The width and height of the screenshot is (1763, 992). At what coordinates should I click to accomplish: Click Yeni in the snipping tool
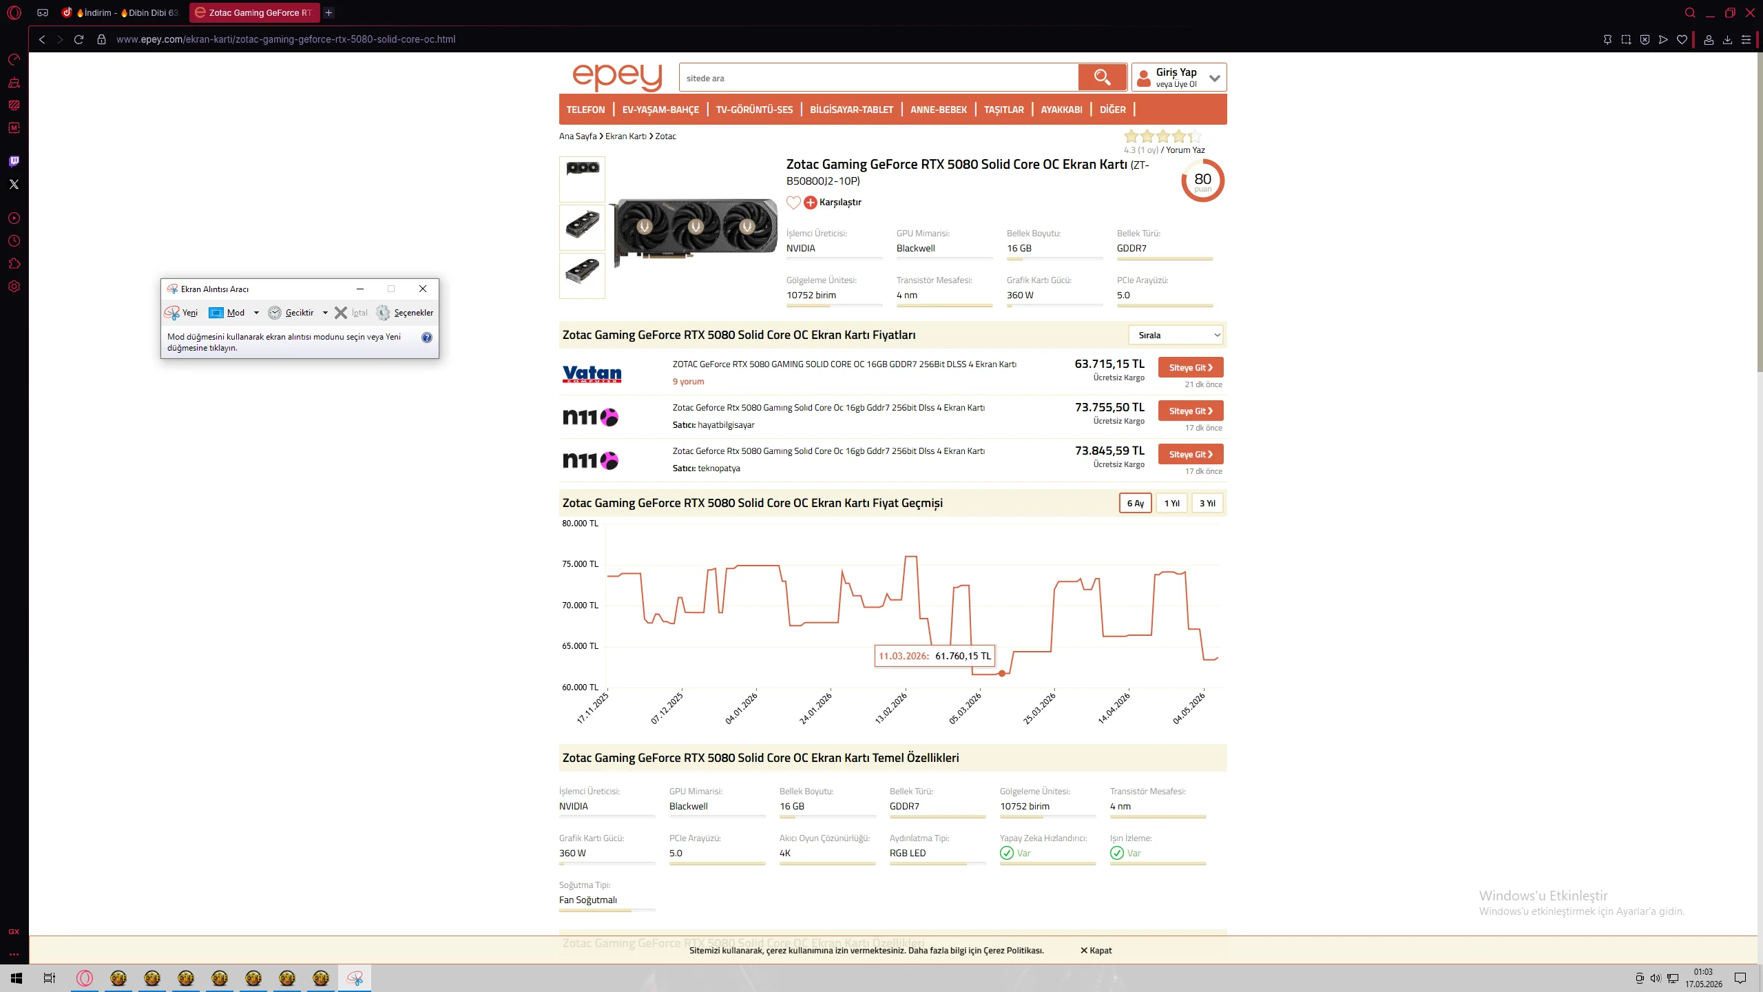182,313
